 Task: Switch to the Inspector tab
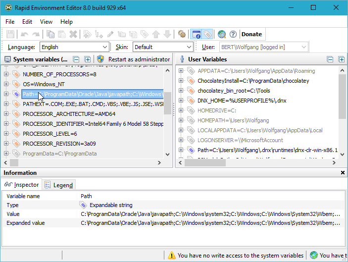(x=21, y=185)
